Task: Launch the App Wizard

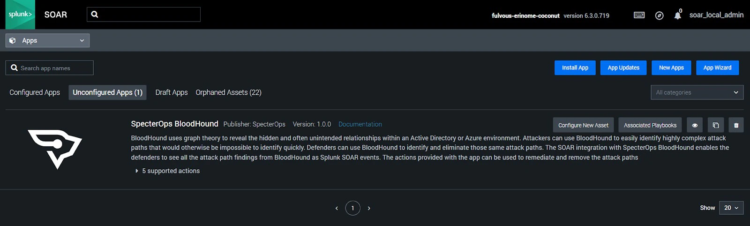Action: [x=717, y=68]
